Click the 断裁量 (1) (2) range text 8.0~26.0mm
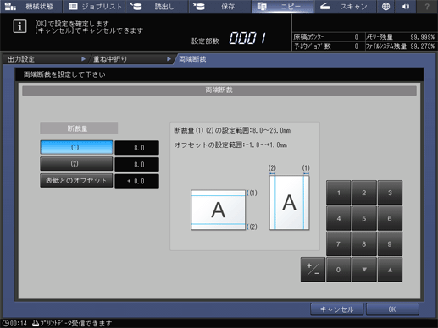Screen dimensions: 438x328 tap(232, 130)
